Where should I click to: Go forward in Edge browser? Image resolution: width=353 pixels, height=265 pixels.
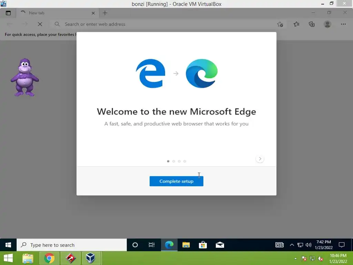tap(25, 24)
